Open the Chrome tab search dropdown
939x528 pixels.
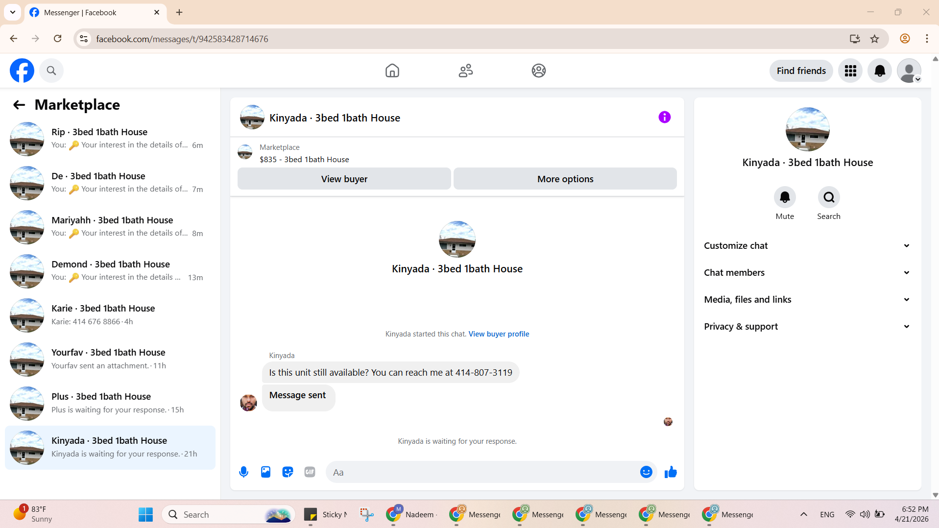pyautogui.click(x=13, y=12)
